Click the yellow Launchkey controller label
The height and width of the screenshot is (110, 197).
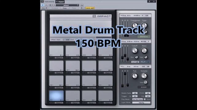tap(90, 8)
